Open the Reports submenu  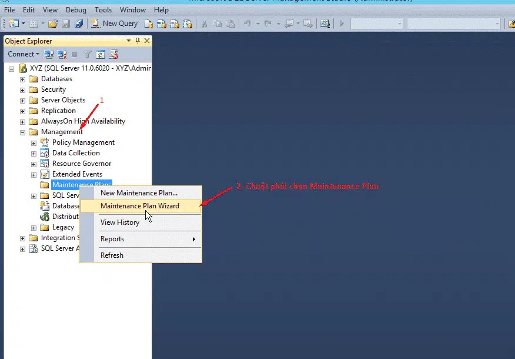point(141,239)
